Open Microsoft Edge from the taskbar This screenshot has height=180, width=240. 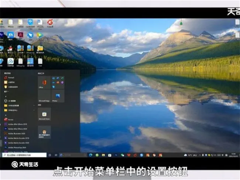point(90,155)
